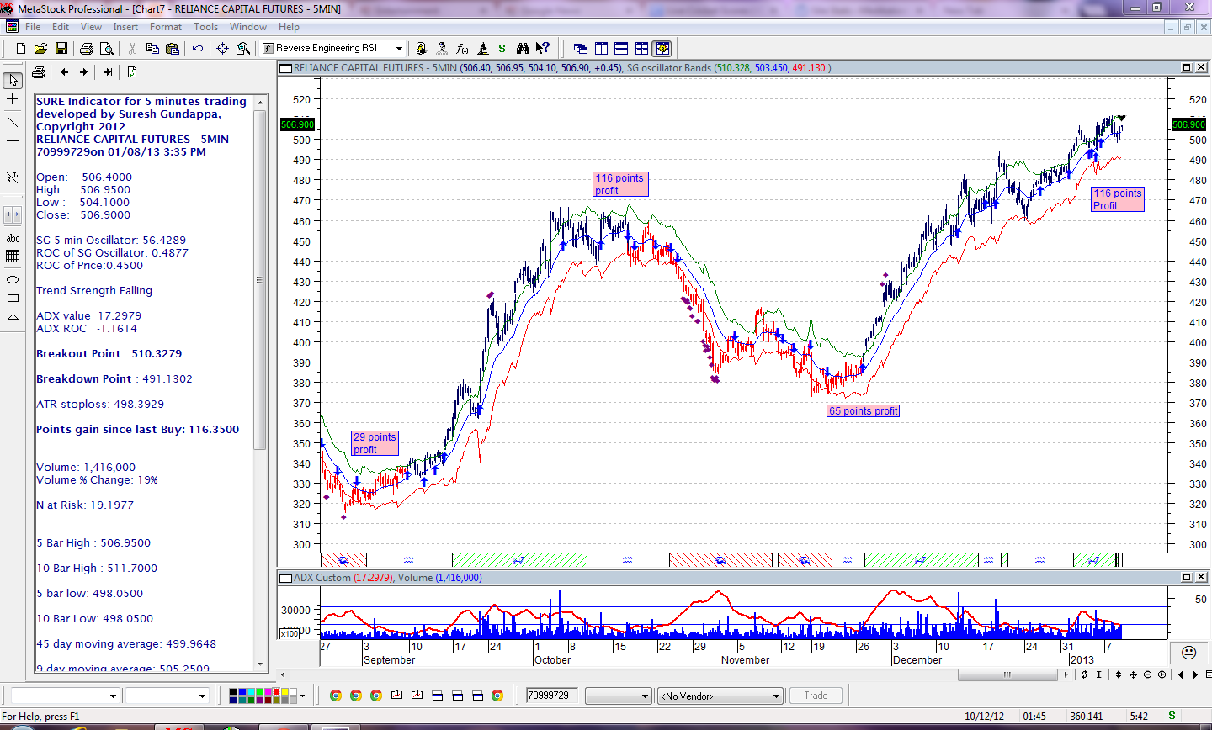Open the Format menu
Screen dimensions: 1212x730
166,27
